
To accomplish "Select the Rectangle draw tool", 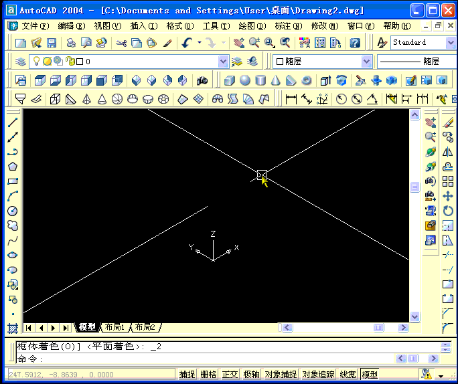I will [13, 181].
